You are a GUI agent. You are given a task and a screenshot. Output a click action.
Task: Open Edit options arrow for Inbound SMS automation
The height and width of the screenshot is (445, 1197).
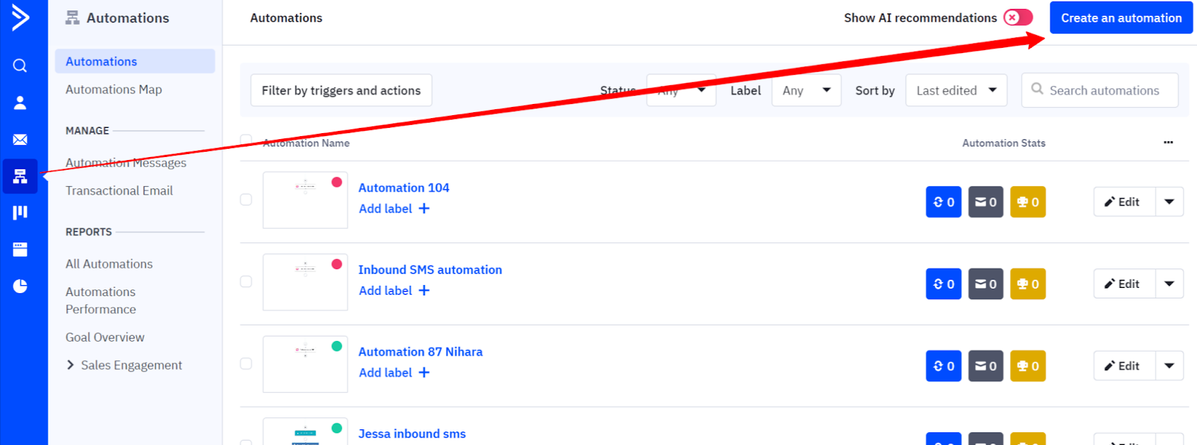click(1169, 284)
